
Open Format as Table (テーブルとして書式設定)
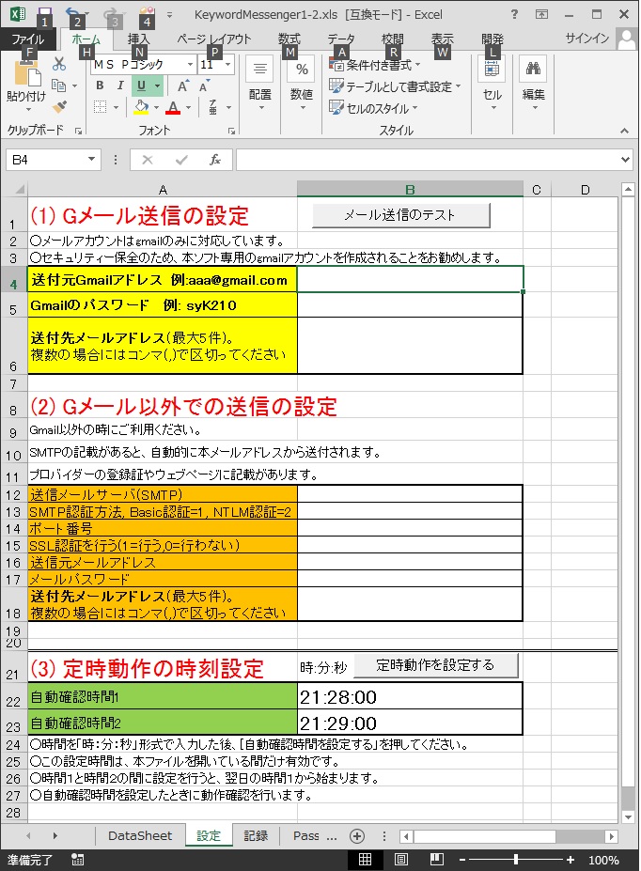[x=395, y=86]
